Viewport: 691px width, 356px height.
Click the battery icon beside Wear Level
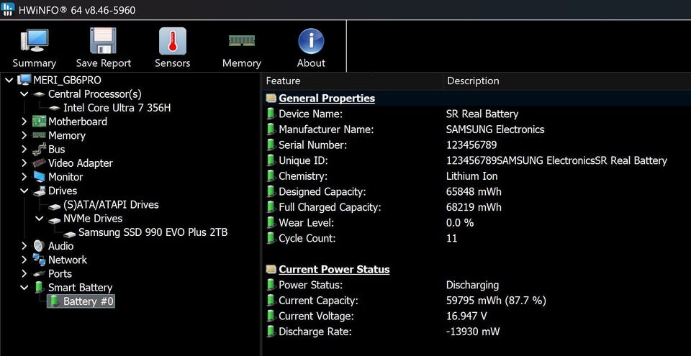[x=271, y=223]
